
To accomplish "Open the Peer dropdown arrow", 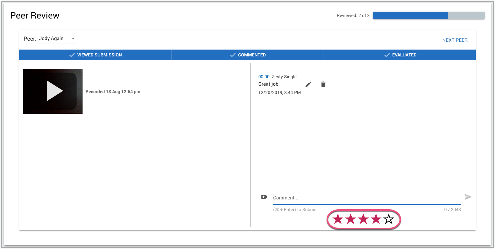I will pos(73,39).
